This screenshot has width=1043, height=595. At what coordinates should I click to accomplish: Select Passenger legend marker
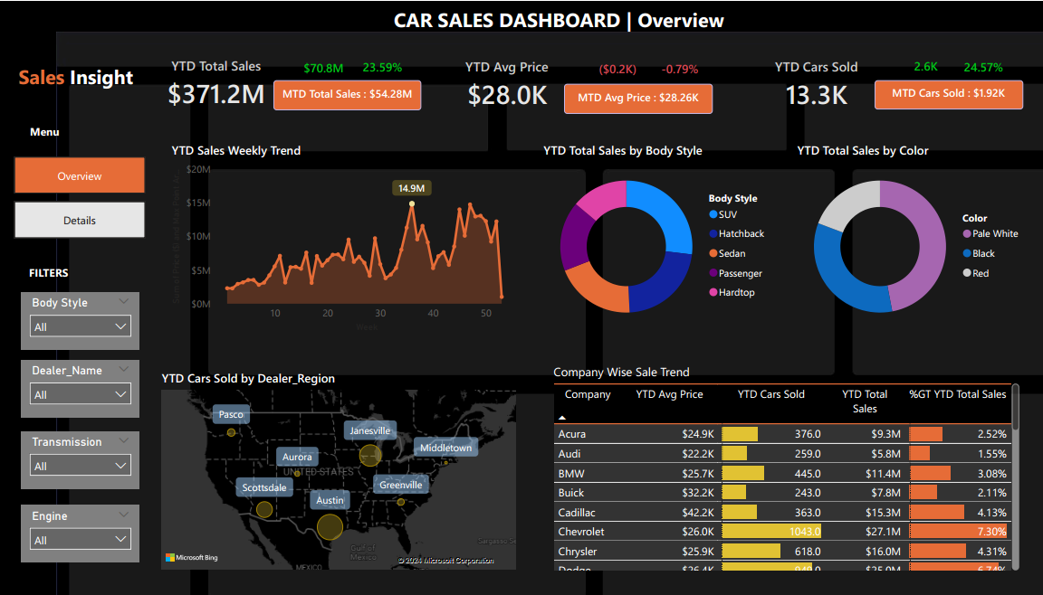pyautogui.click(x=713, y=273)
